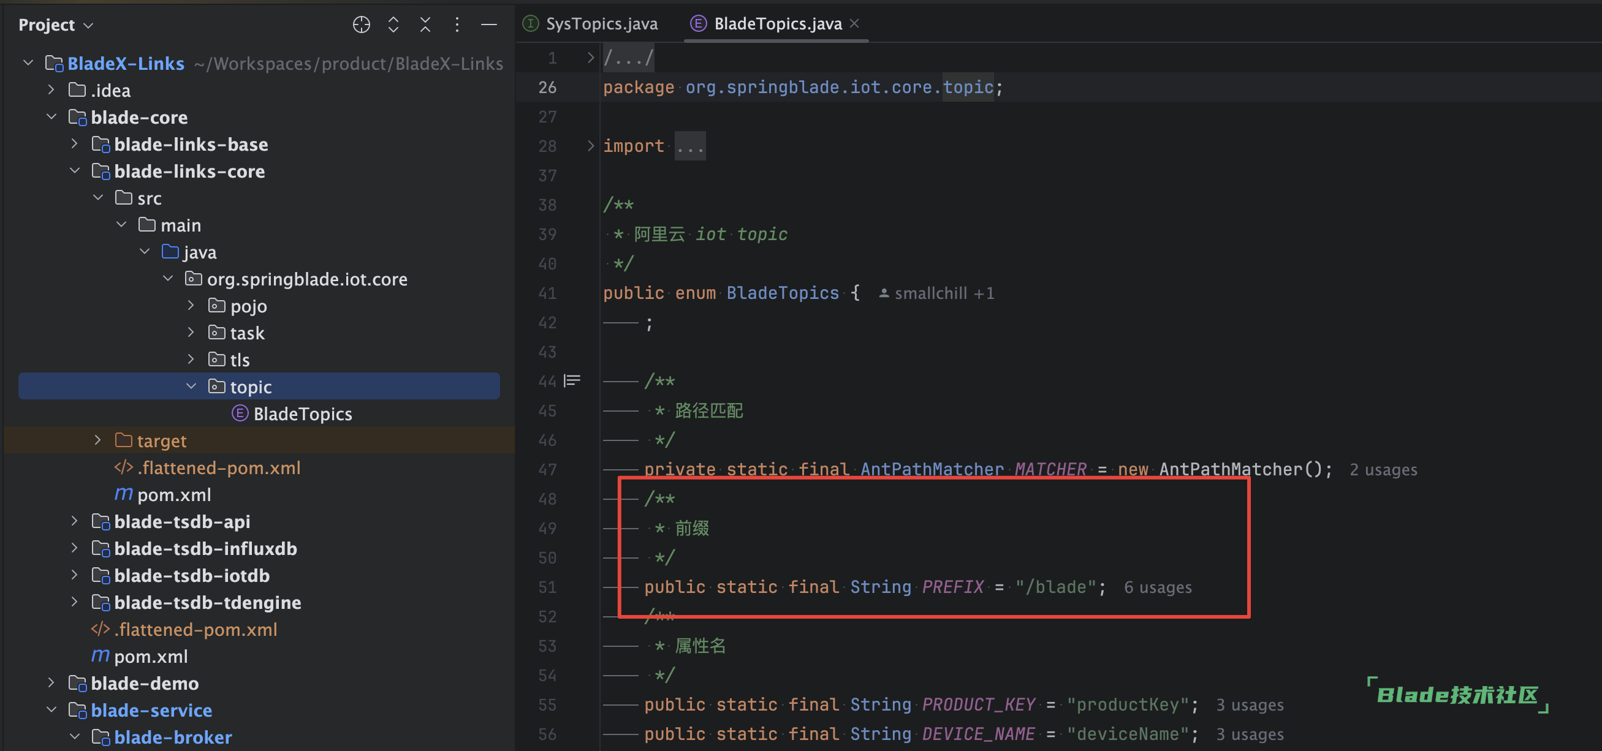Image resolution: width=1602 pixels, height=751 pixels.
Task: Click the BladeTopics enum name on line 41
Action: pyautogui.click(x=783, y=293)
